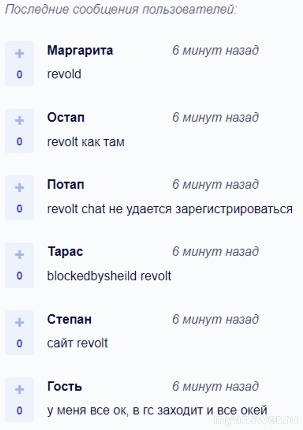Click the message "revolt как там"
The image size is (303, 430).
click(x=86, y=141)
